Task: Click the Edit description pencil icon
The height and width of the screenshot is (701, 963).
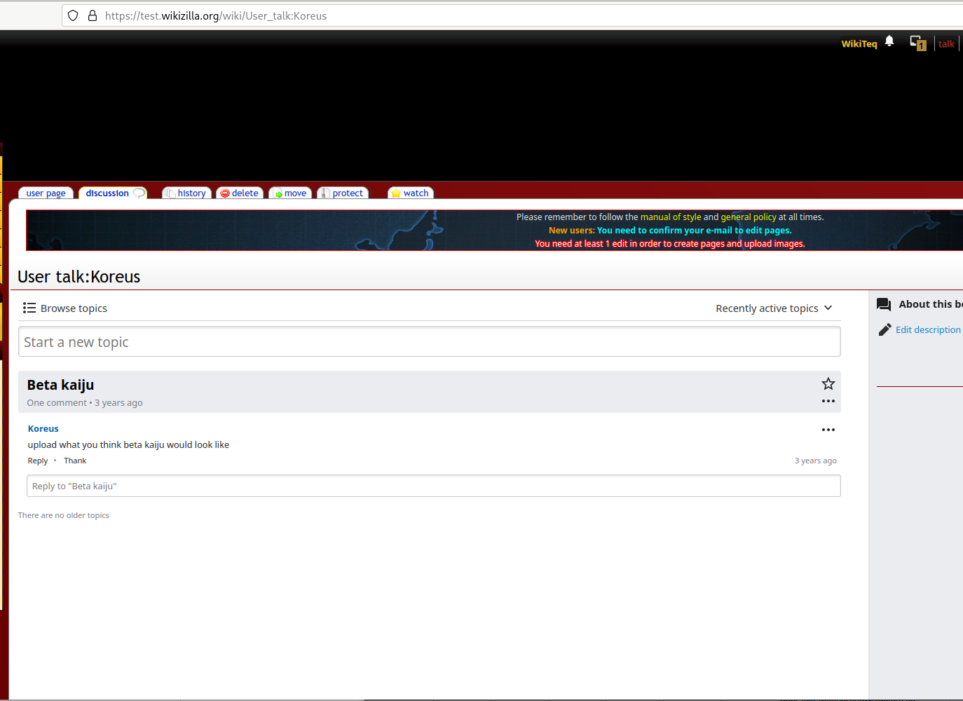Action: point(885,329)
